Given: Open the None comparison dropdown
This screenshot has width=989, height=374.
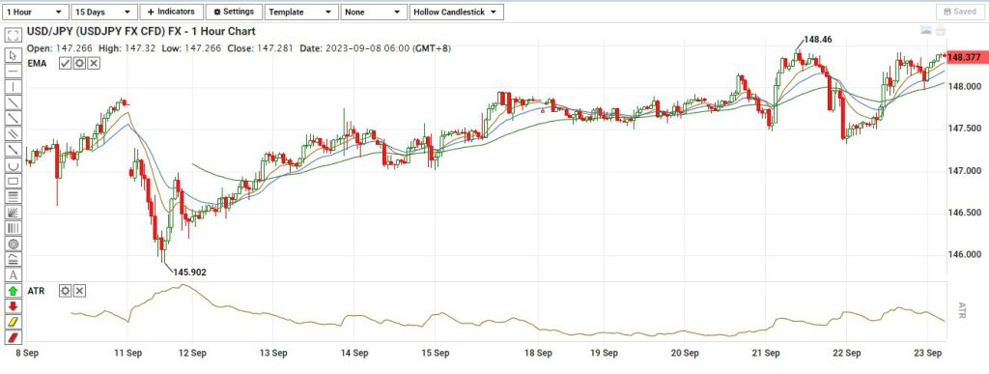Looking at the screenshot, I should coord(374,12).
